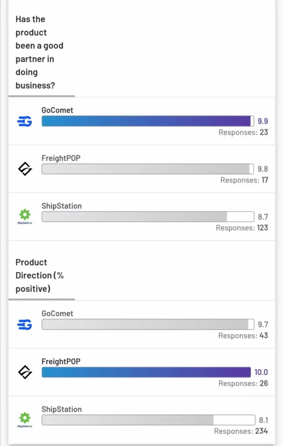Click the ShipStation gear logo in partner section
The height and width of the screenshot is (446, 283).
(x=25, y=216)
